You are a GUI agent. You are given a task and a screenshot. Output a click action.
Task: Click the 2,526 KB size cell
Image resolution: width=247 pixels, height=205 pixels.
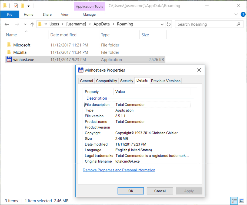156,60
